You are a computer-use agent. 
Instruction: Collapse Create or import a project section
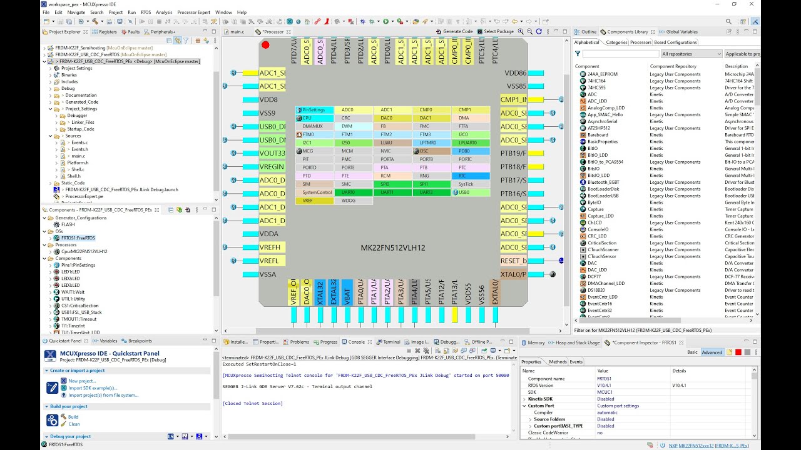[x=46, y=371]
